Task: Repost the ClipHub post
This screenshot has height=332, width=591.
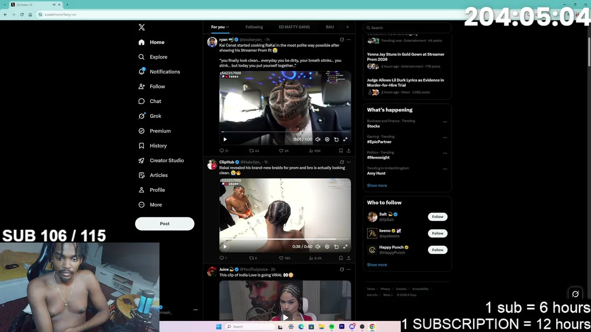Action: [x=252, y=258]
